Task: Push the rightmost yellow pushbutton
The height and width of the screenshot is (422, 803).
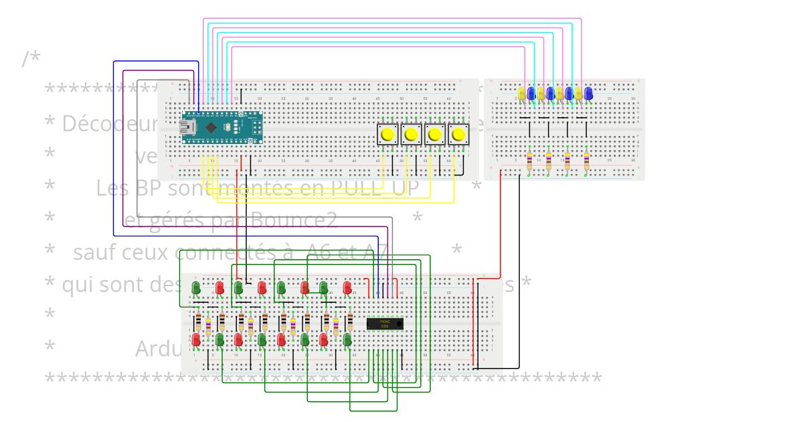Action: (458, 135)
